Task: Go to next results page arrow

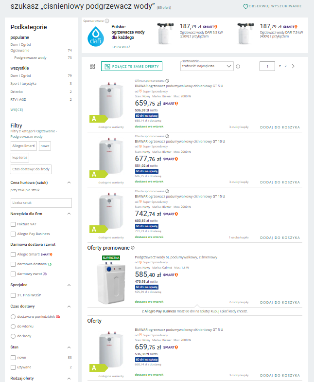Action: [293, 66]
